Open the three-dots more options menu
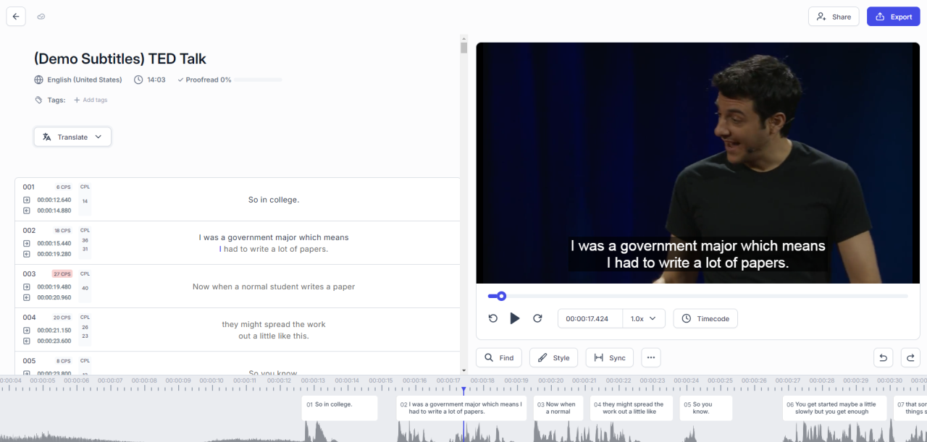 click(651, 357)
